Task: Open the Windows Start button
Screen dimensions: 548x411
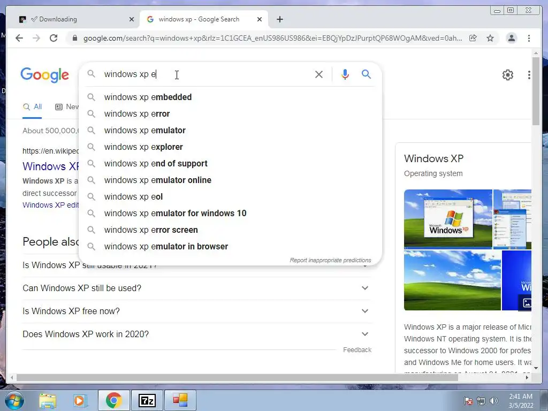Action: [x=13, y=400]
